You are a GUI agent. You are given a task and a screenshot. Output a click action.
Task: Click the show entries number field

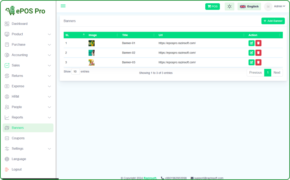75,72
